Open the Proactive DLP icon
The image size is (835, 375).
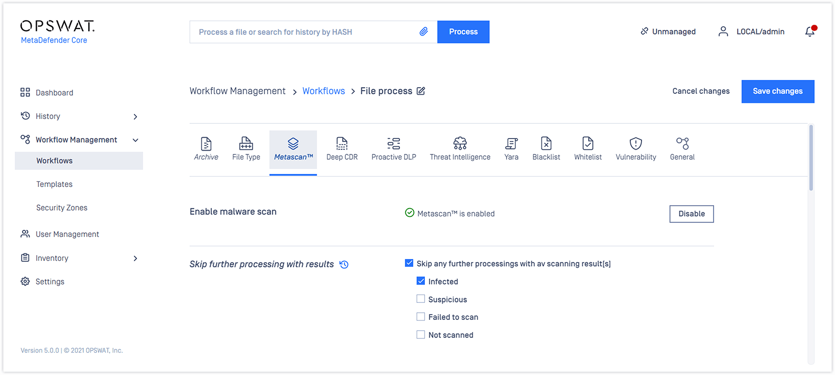394,143
